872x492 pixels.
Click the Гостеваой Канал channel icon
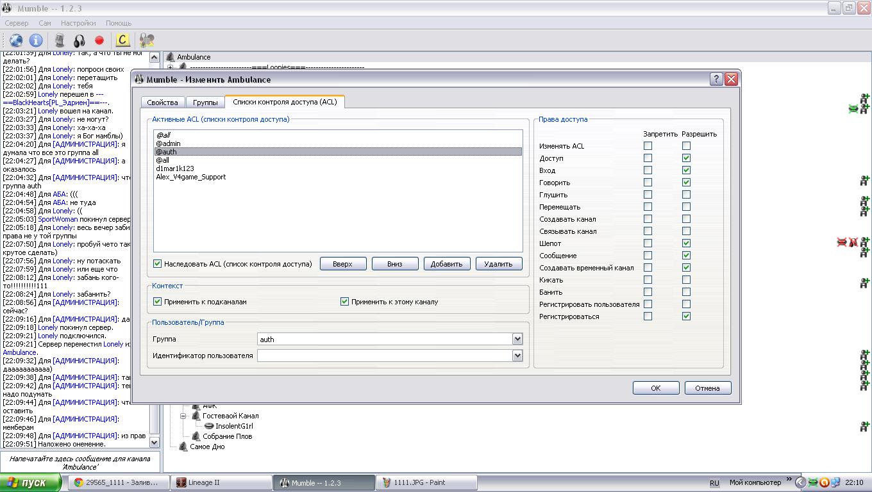pos(196,416)
